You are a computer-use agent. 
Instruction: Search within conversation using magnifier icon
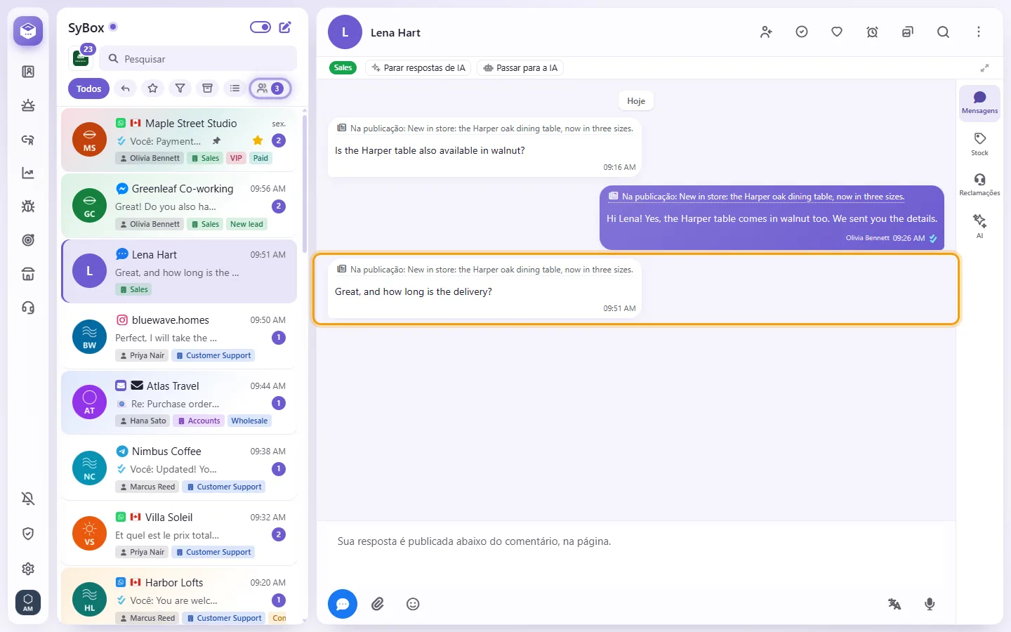click(x=943, y=32)
